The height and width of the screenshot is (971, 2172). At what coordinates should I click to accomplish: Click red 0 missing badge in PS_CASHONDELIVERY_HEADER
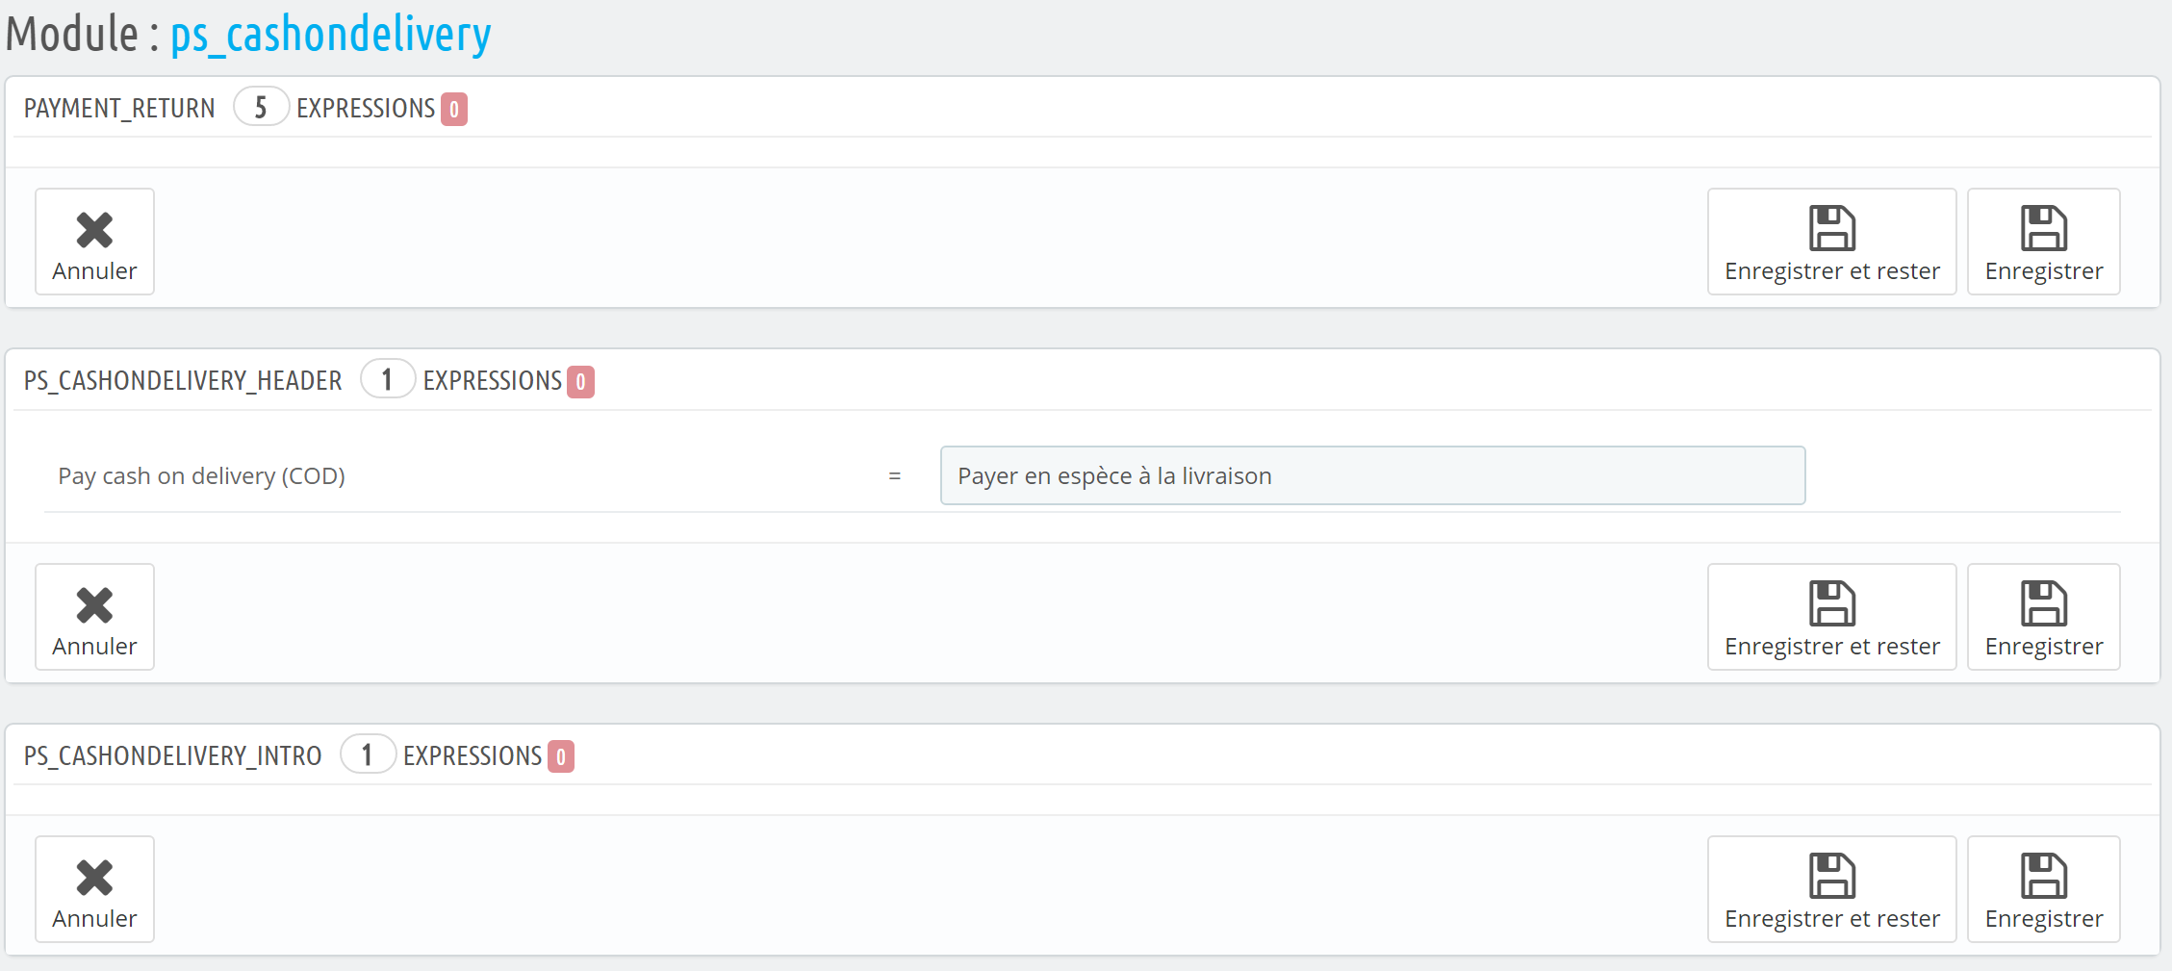580,382
